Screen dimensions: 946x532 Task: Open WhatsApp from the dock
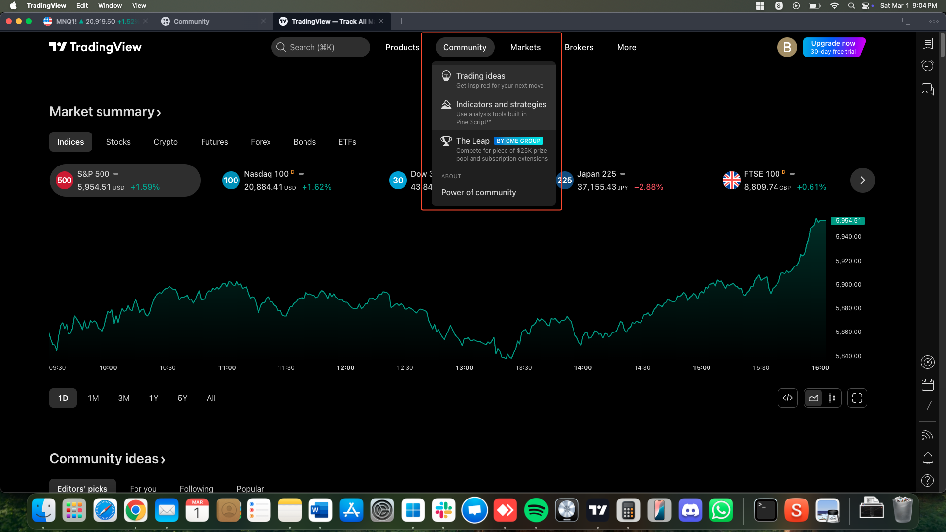coord(721,510)
